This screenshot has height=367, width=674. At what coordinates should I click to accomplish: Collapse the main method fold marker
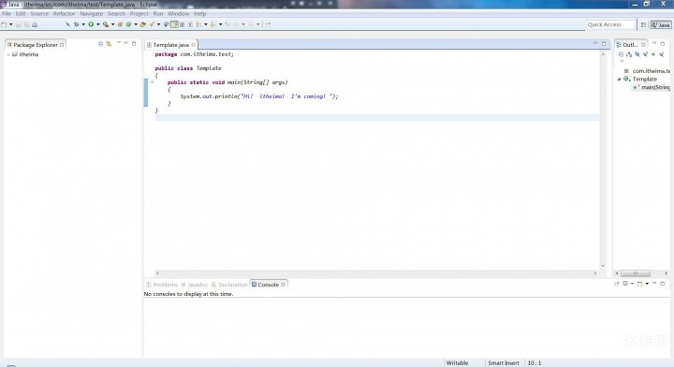153,82
